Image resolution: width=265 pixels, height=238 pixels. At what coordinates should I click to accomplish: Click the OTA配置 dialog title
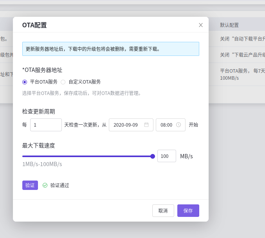34,25
